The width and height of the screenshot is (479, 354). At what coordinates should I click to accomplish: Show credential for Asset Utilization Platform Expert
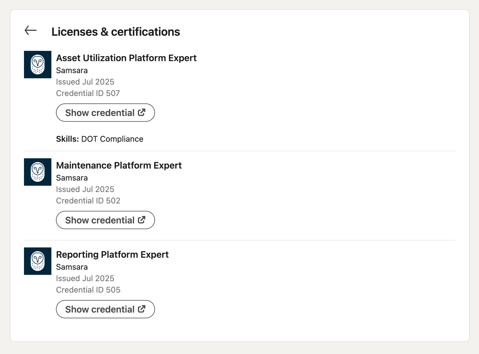(105, 113)
